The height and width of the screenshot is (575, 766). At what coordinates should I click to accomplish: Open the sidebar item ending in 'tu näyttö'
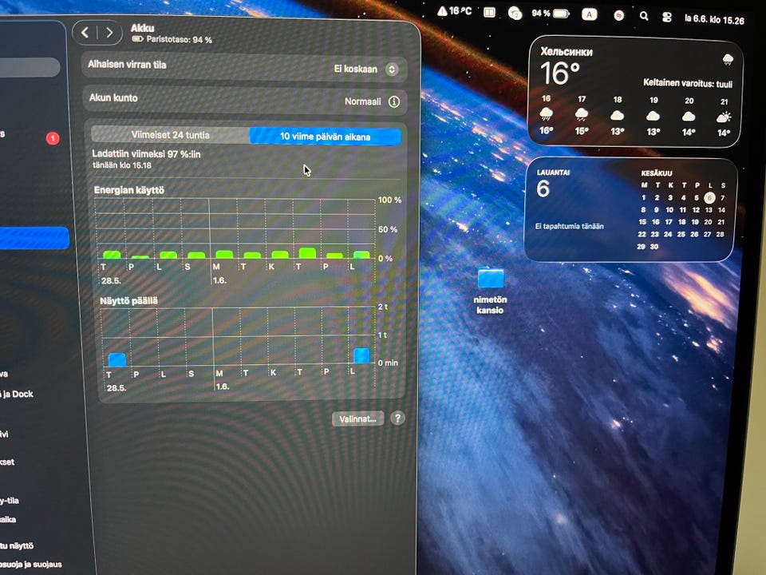tap(17, 545)
